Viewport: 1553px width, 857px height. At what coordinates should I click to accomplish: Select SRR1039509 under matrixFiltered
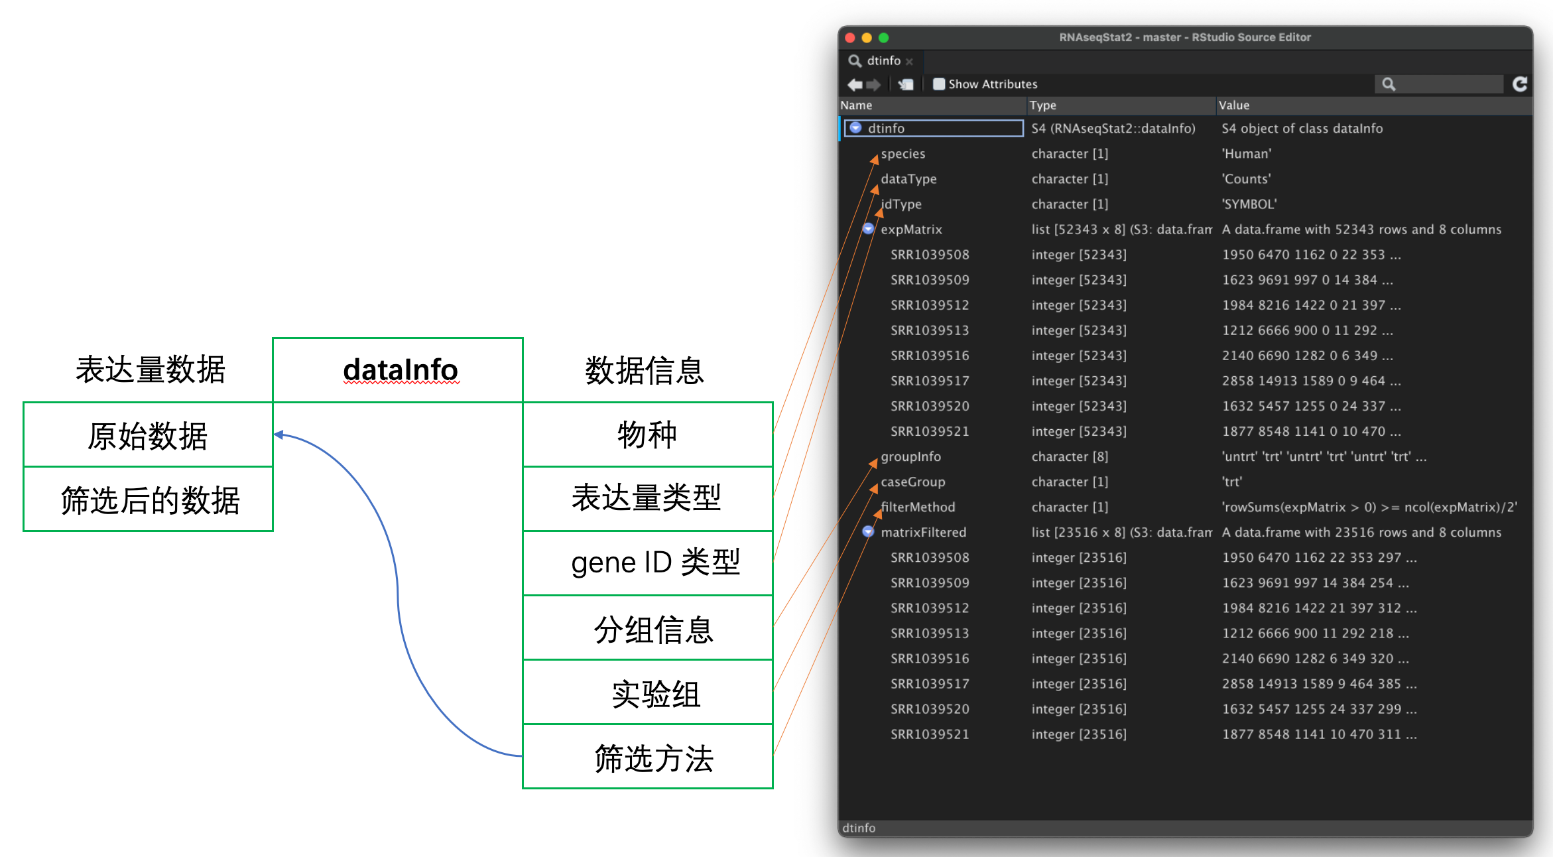pyautogui.click(x=930, y=582)
